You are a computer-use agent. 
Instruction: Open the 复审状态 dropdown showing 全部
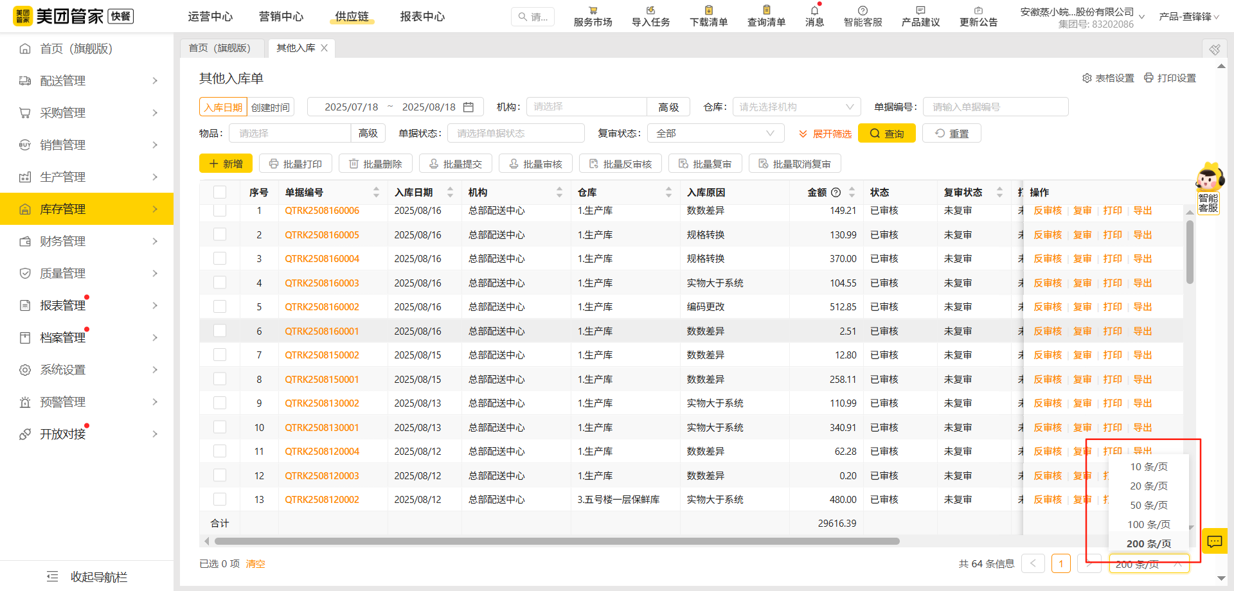tap(715, 133)
